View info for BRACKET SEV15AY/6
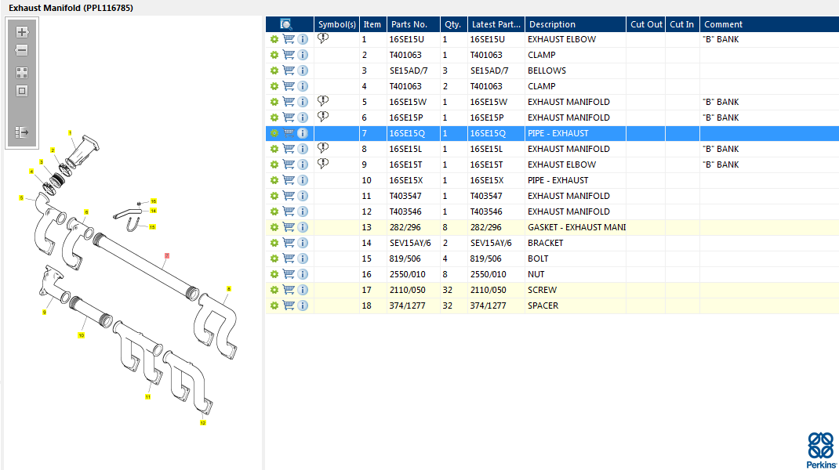This screenshot has width=839, height=470. click(303, 243)
